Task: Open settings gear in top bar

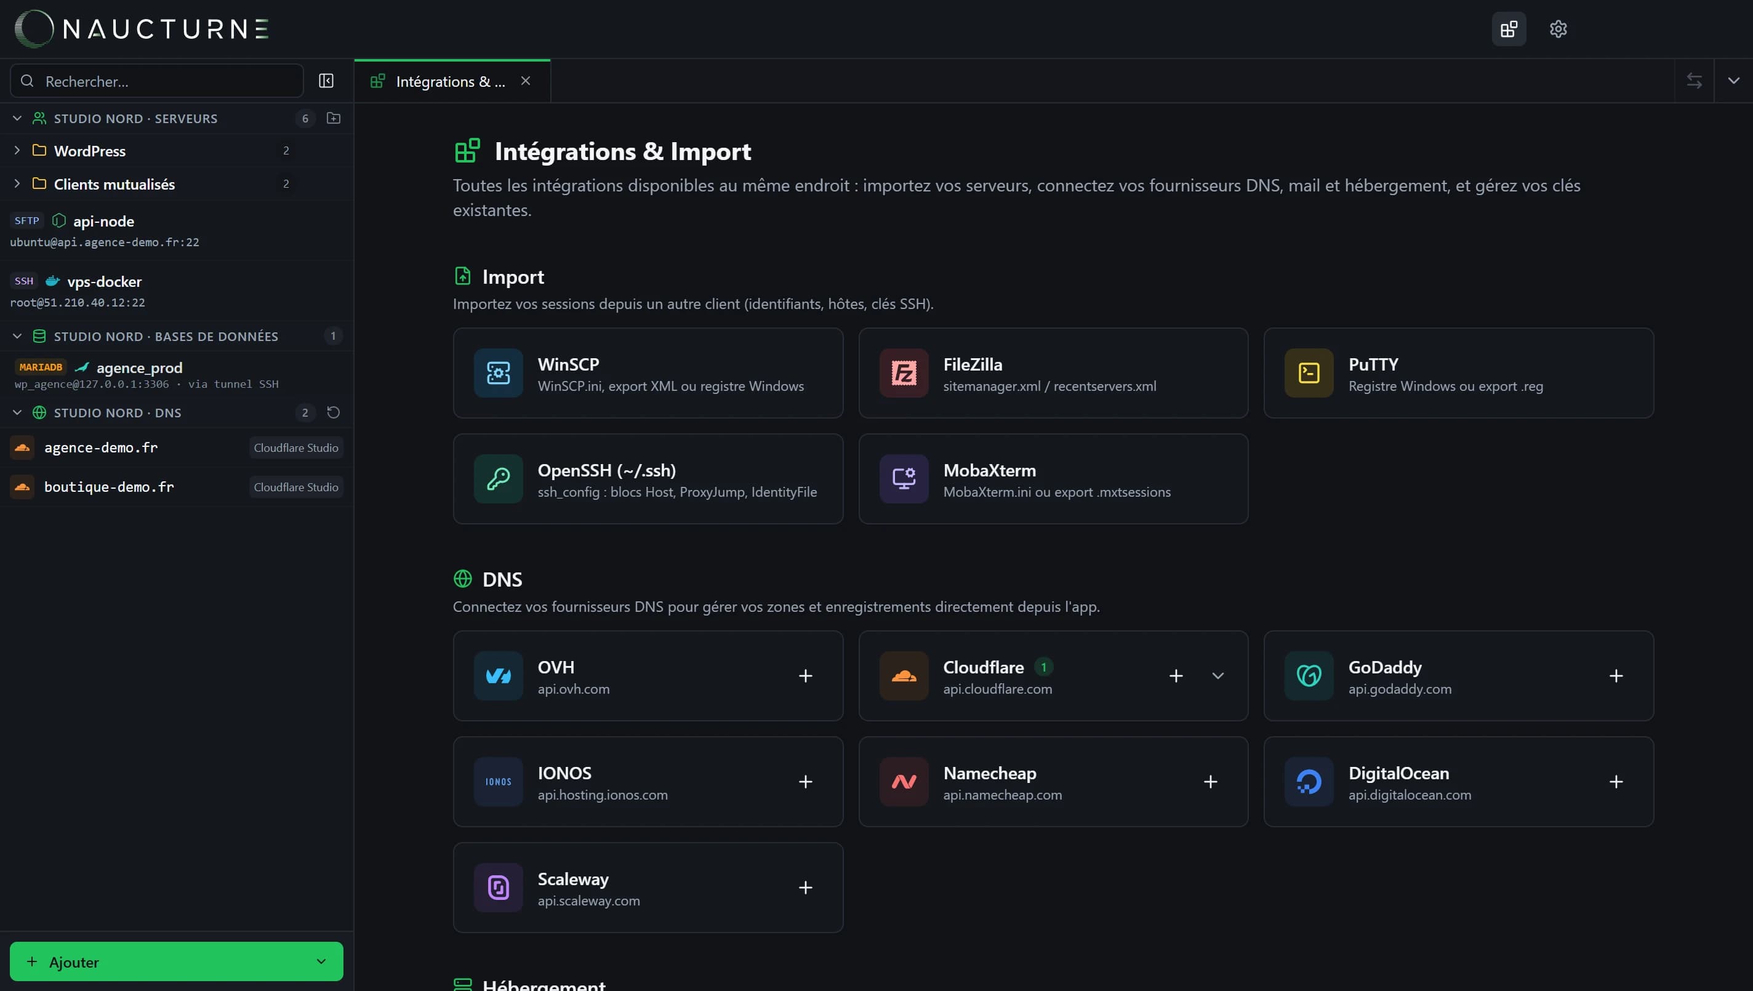Action: [1558, 28]
